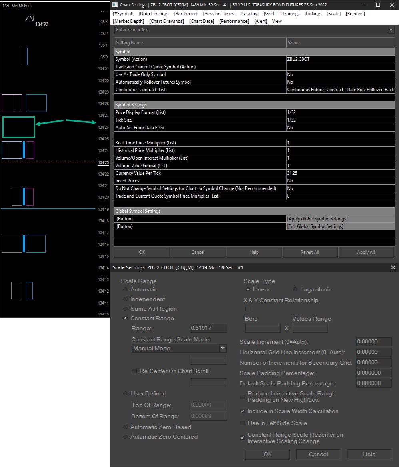Select Automatic Zero-Based option
The width and height of the screenshot is (399, 467).
pos(125,427)
